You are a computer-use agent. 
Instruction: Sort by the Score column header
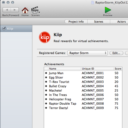click(118, 69)
